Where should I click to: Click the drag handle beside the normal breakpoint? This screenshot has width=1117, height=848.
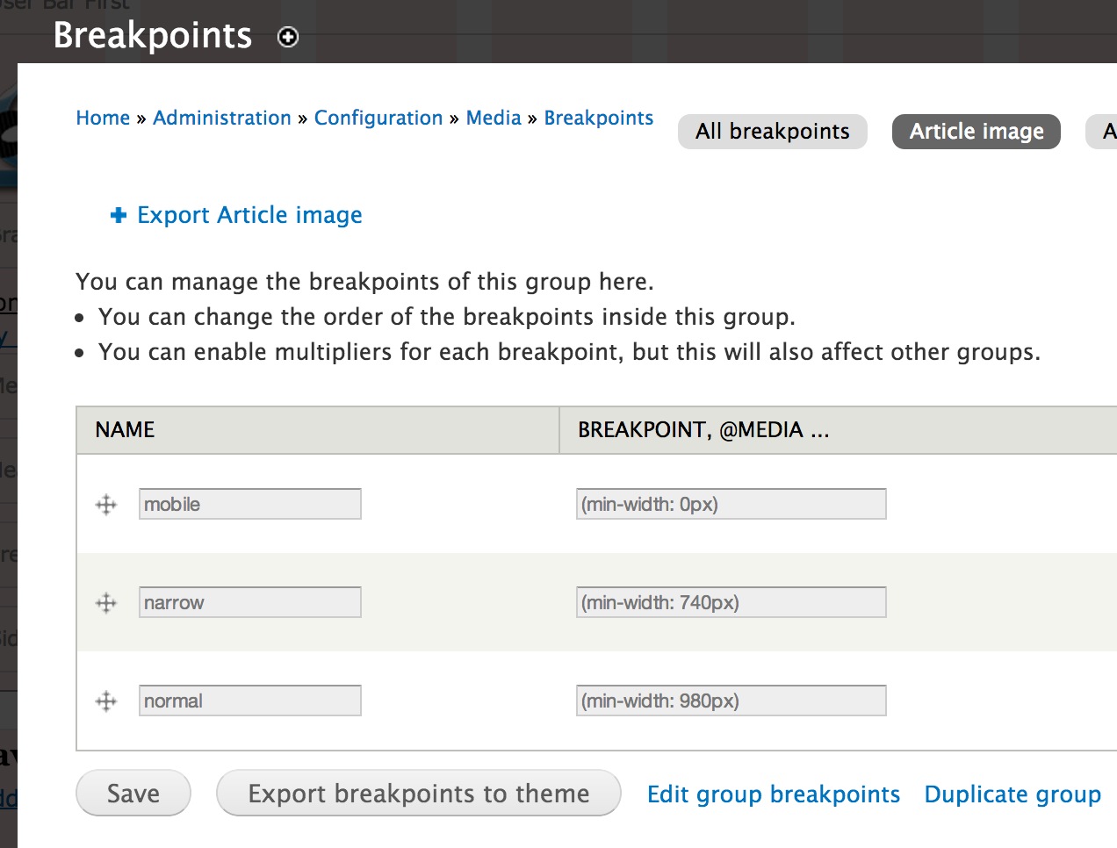(105, 701)
